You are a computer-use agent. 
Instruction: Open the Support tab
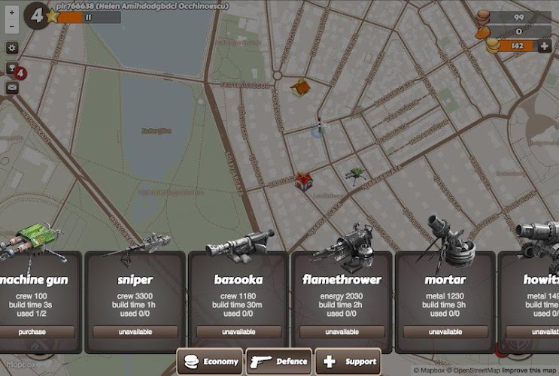(x=348, y=362)
